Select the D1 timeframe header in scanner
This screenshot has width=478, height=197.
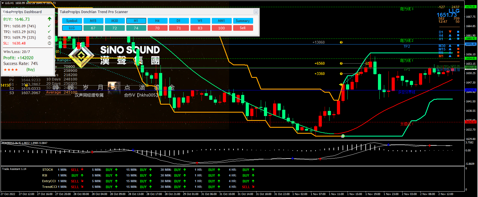tap(179, 21)
